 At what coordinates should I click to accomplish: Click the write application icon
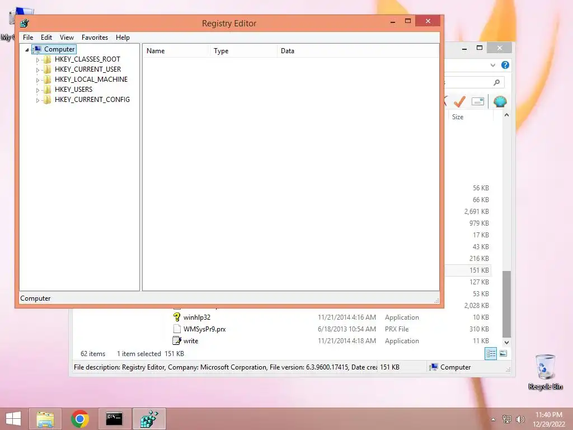pyautogui.click(x=177, y=340)
